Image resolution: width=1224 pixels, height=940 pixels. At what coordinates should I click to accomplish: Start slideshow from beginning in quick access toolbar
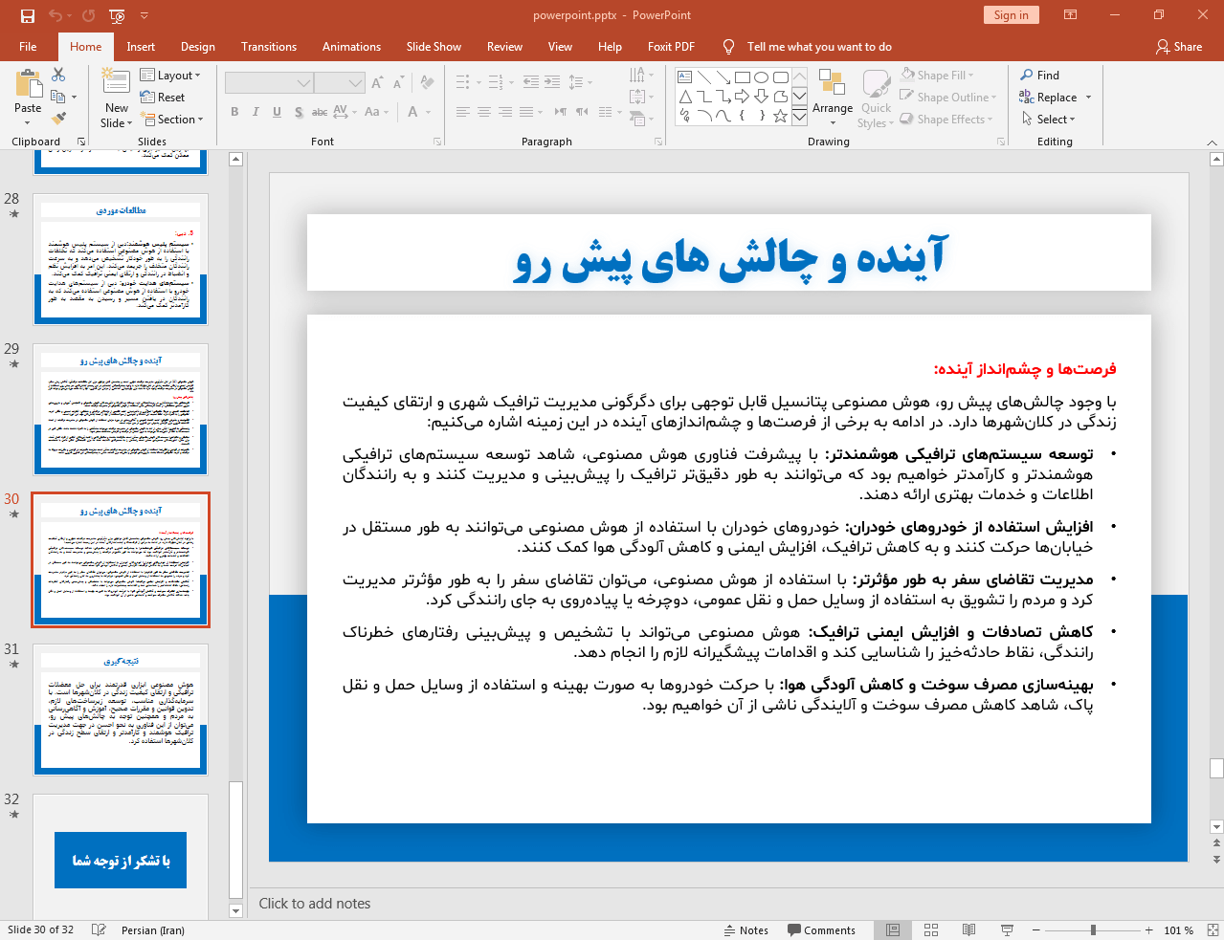[117, 15]
